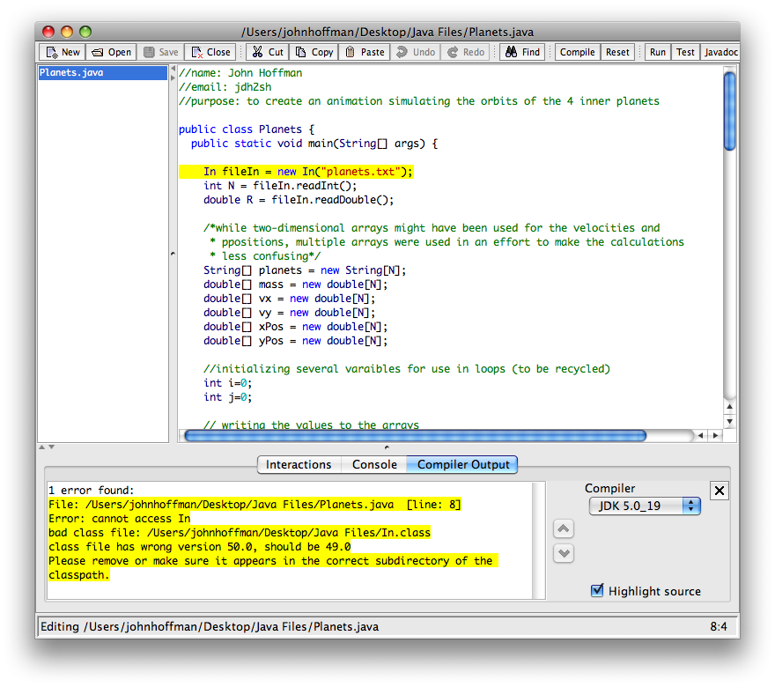
Task: Click the editor vertical scrollbar thumb
Action: pos(729,111)
